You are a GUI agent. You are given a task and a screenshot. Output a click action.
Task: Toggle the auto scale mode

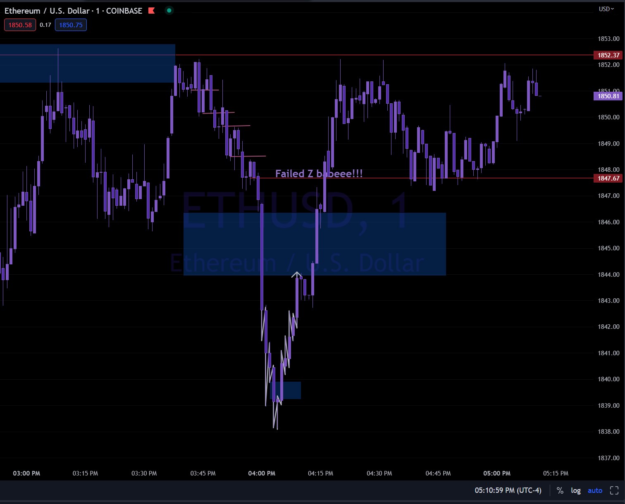point(595,490)
